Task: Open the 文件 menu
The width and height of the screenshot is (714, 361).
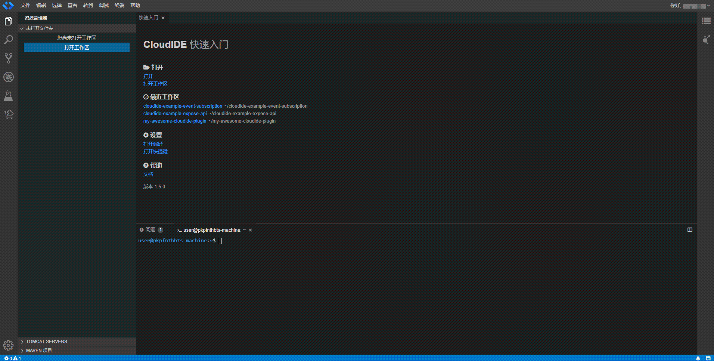Action: point(25,6)
